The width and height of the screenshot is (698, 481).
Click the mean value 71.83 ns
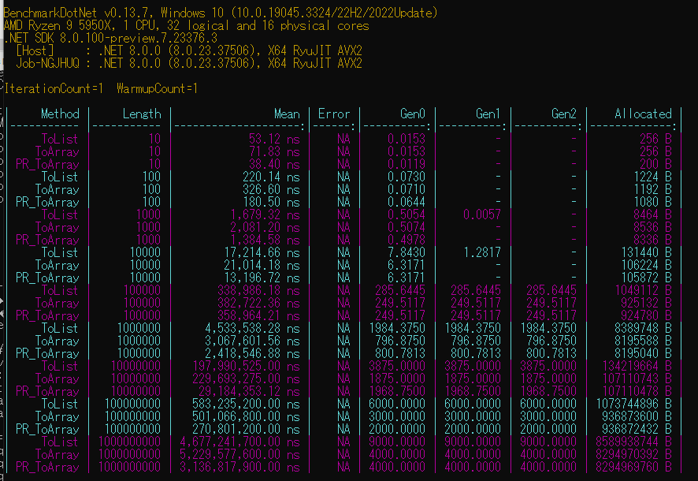coord(274,152)
